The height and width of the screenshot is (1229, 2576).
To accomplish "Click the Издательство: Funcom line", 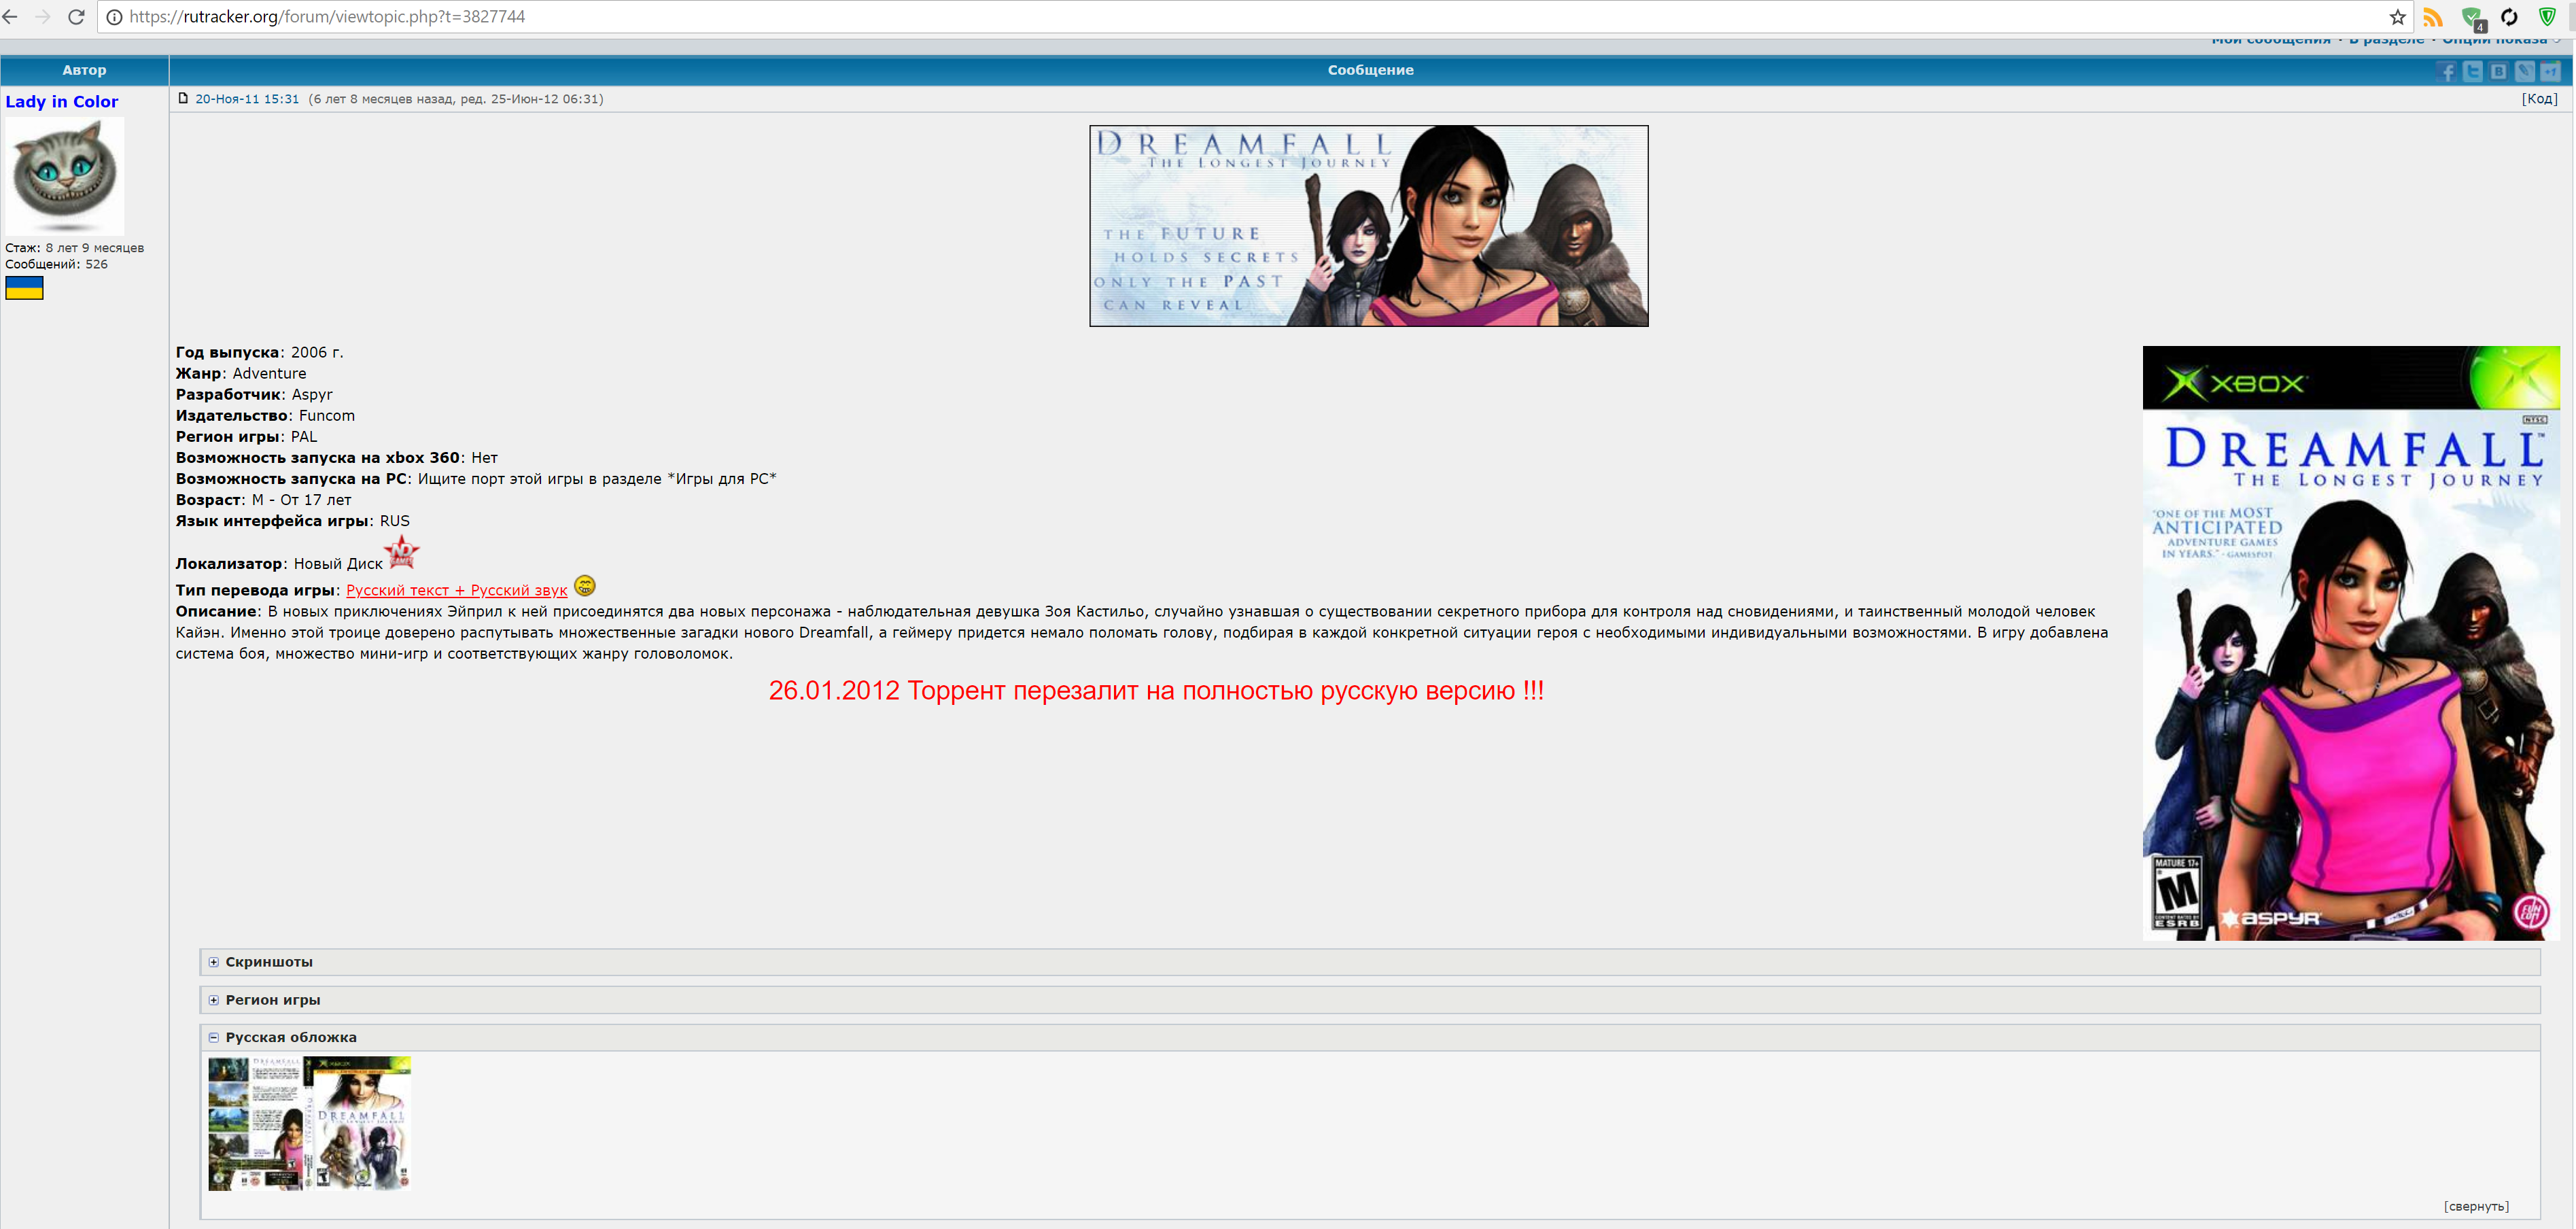I will coord(265,416).
